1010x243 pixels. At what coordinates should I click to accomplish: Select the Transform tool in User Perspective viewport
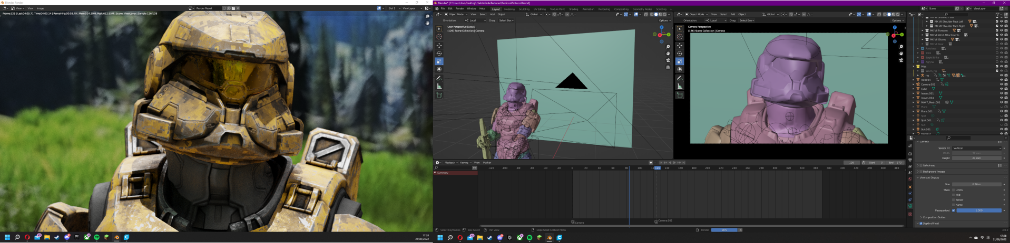pyautogui.click(x=439, y=69)
